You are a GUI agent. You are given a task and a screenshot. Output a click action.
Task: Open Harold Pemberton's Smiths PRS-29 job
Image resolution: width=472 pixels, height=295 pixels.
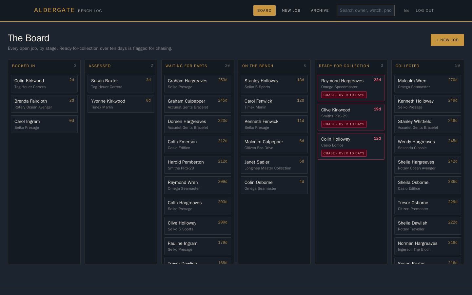[198, 165]
